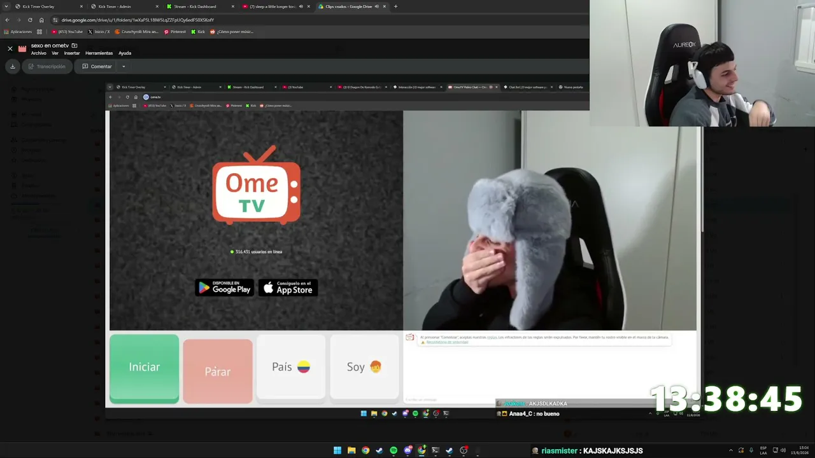Screen dimensions: 815x458
Task: Open the Ver menu
Action: (x=55, y=53)
